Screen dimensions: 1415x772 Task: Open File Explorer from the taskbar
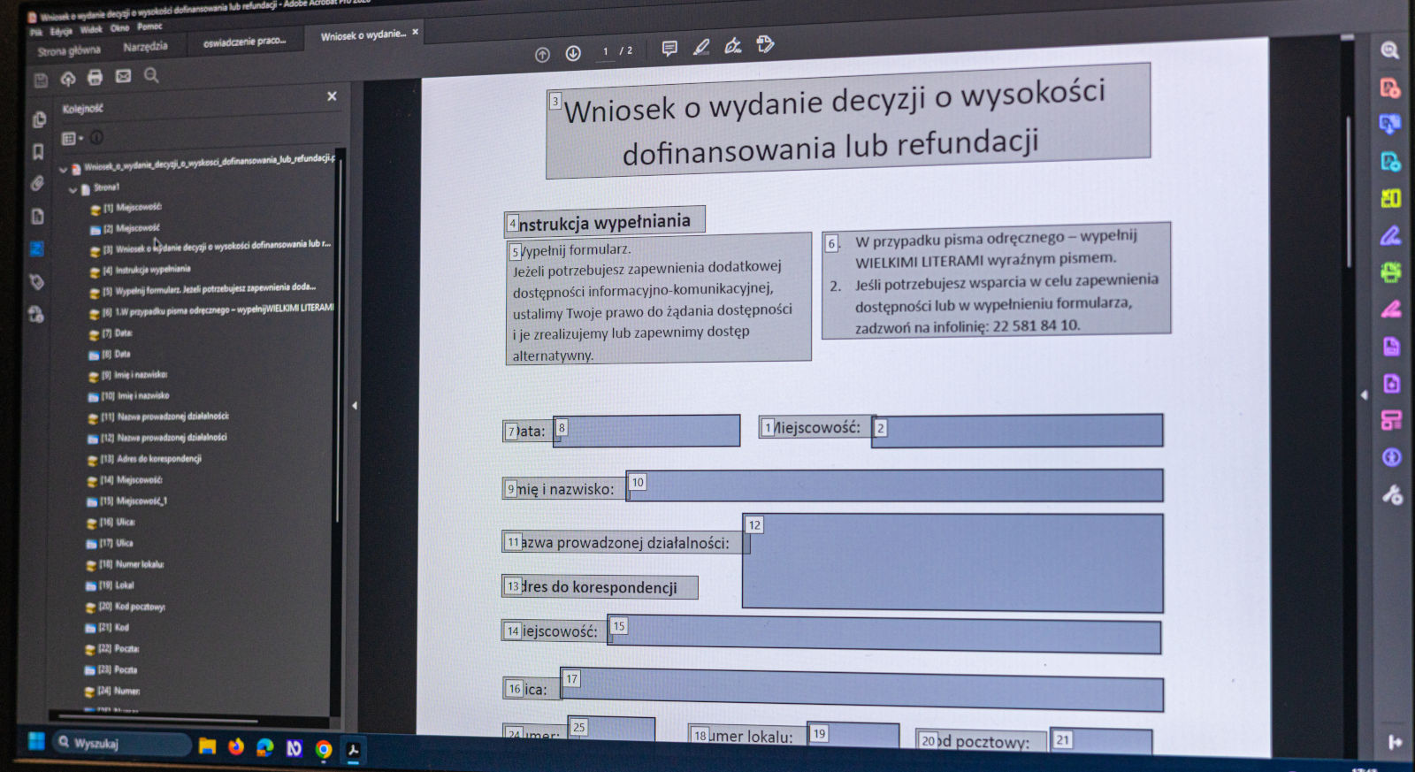point(207,746)
